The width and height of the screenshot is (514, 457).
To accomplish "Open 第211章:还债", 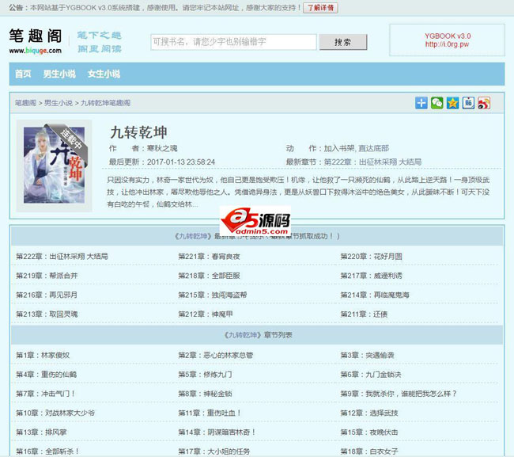I will (364, 314).
